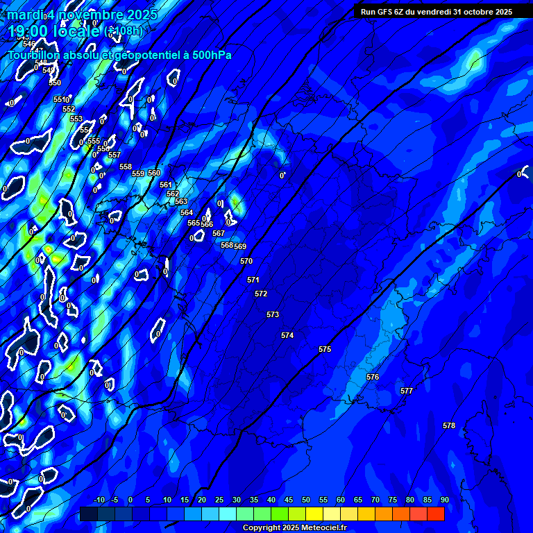Click the red swatch at the scale's right end
533x533 pixels.
tap(436, 514)
